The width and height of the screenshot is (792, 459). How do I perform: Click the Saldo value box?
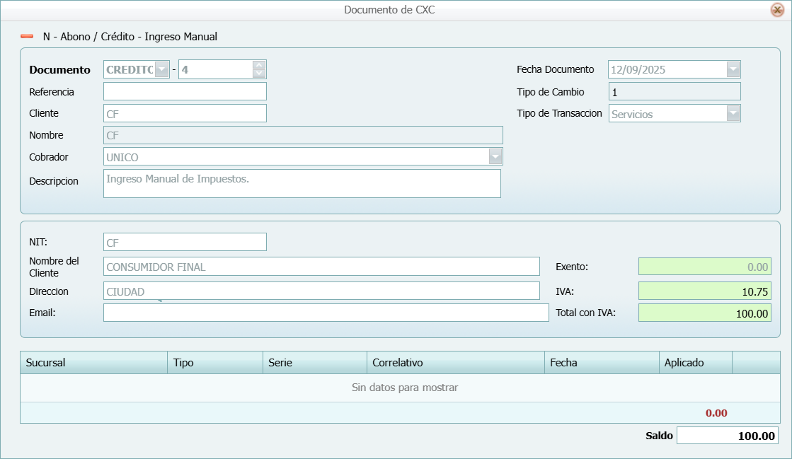[727, 436]
